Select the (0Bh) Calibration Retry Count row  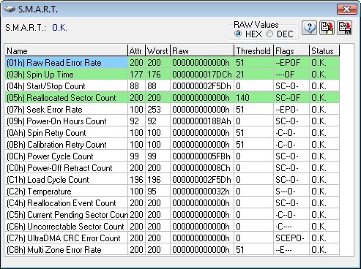point(172,145)
